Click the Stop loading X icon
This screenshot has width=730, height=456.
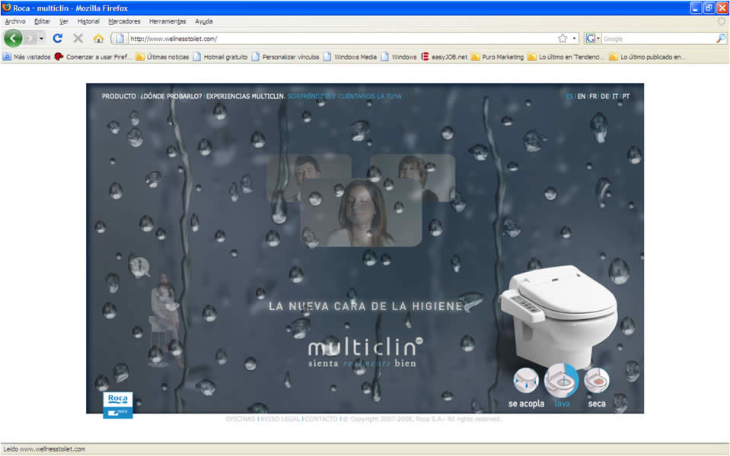tap(78, 38)
